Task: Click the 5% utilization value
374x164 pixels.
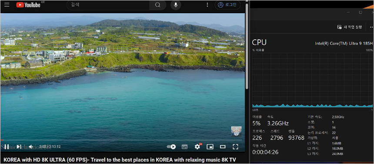Action: click(x=257, y=123)
